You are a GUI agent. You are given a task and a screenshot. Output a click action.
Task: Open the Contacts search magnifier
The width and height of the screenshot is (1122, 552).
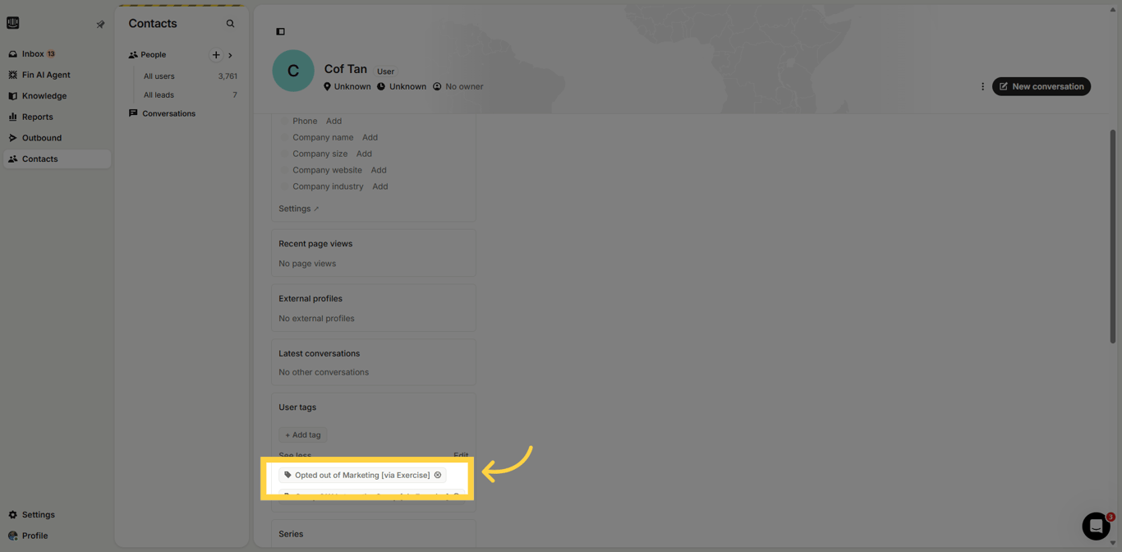[x=230, y=23]
